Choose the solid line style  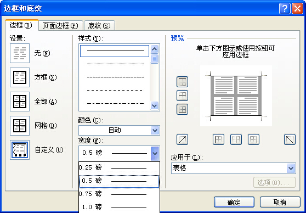115,51
